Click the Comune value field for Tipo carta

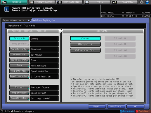pyautogui.click(x=44, y=38)
